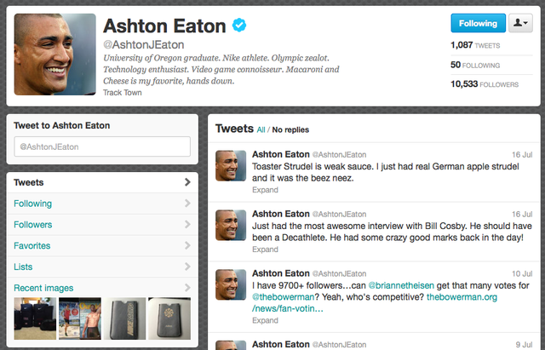Screen dimensions: 545x350
Task: Click the Lists row chevron arrow
Action: tap(187, 267)
